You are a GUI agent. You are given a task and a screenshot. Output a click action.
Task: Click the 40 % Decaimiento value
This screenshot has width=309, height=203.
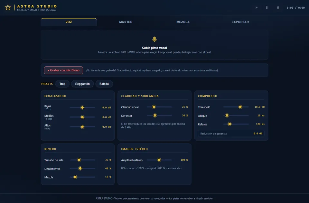coord(108,169)
